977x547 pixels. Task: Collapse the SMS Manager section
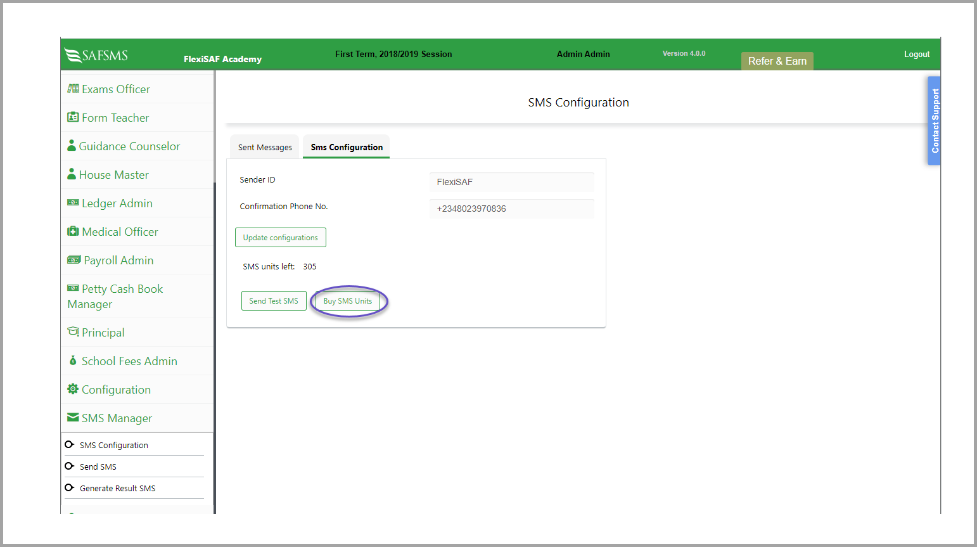point(137,418)
